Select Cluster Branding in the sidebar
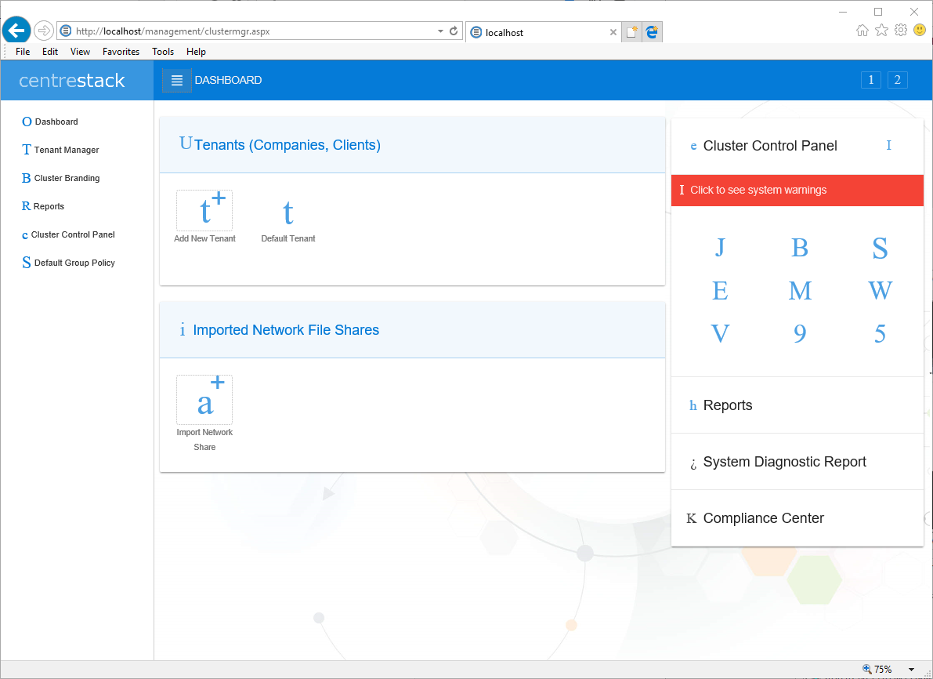The image size is (933, 679). coord(60,178)
